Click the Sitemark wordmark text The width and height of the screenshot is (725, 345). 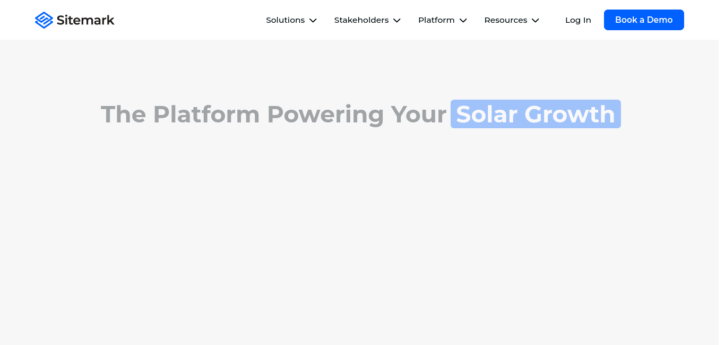click(x=85, y=20)
